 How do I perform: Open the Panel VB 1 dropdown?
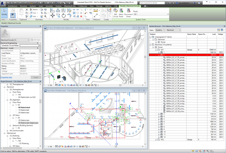pos(151,14)
